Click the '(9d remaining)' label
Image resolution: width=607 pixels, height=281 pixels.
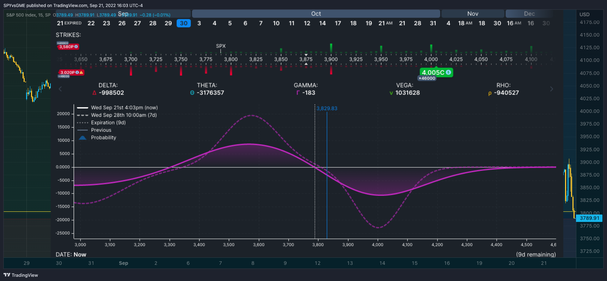tap(536, 254)
